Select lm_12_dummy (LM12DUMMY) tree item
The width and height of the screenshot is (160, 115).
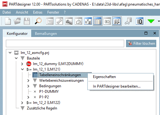pos(58,64)
